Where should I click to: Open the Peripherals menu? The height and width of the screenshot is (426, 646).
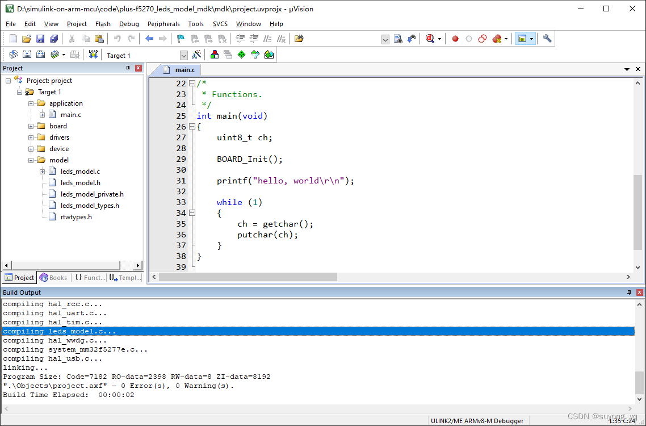[x=163, y=24]
